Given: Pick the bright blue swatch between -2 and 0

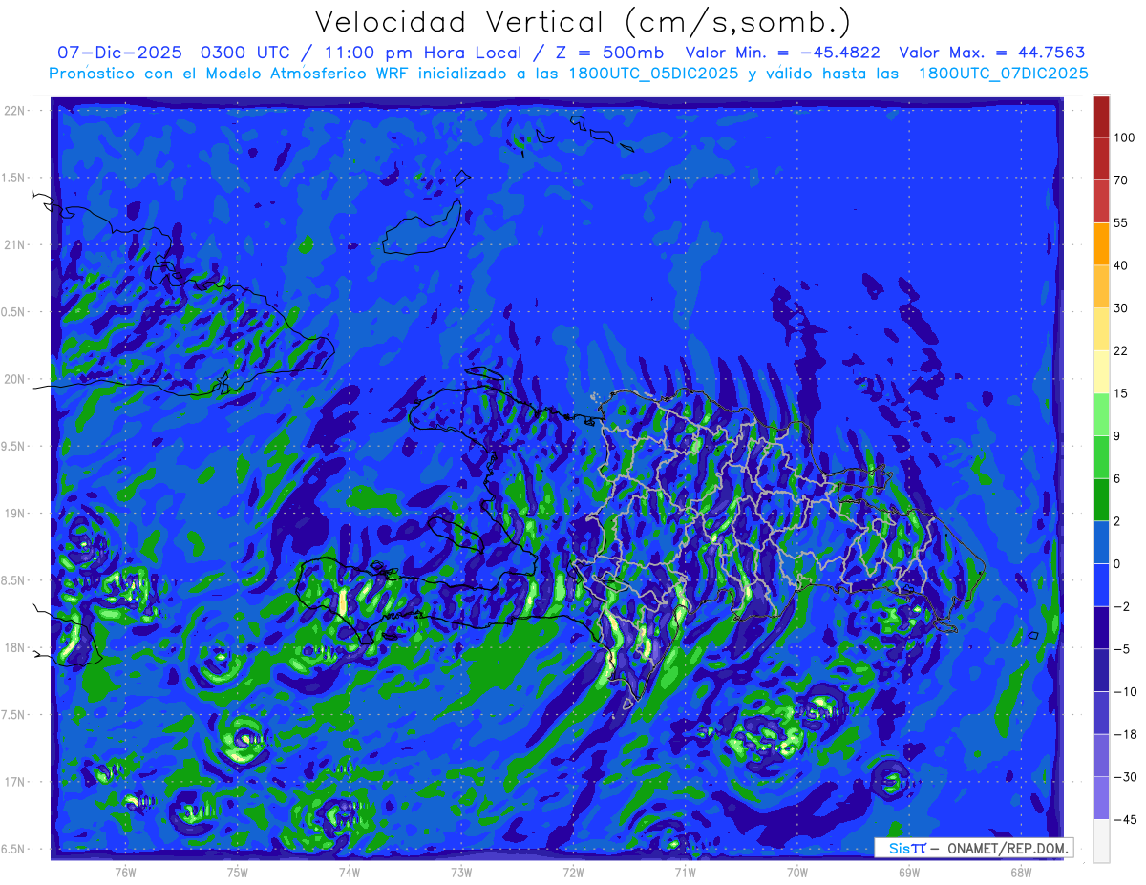Looking at the screenshot, I should (1101, 585).
